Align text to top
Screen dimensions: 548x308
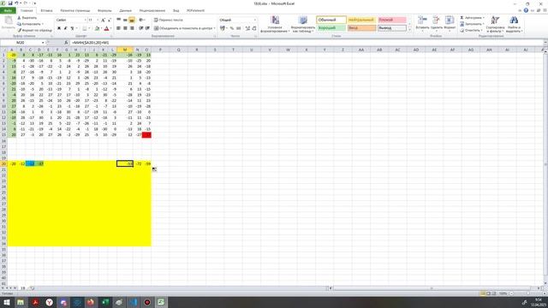(x=118, y=21)
